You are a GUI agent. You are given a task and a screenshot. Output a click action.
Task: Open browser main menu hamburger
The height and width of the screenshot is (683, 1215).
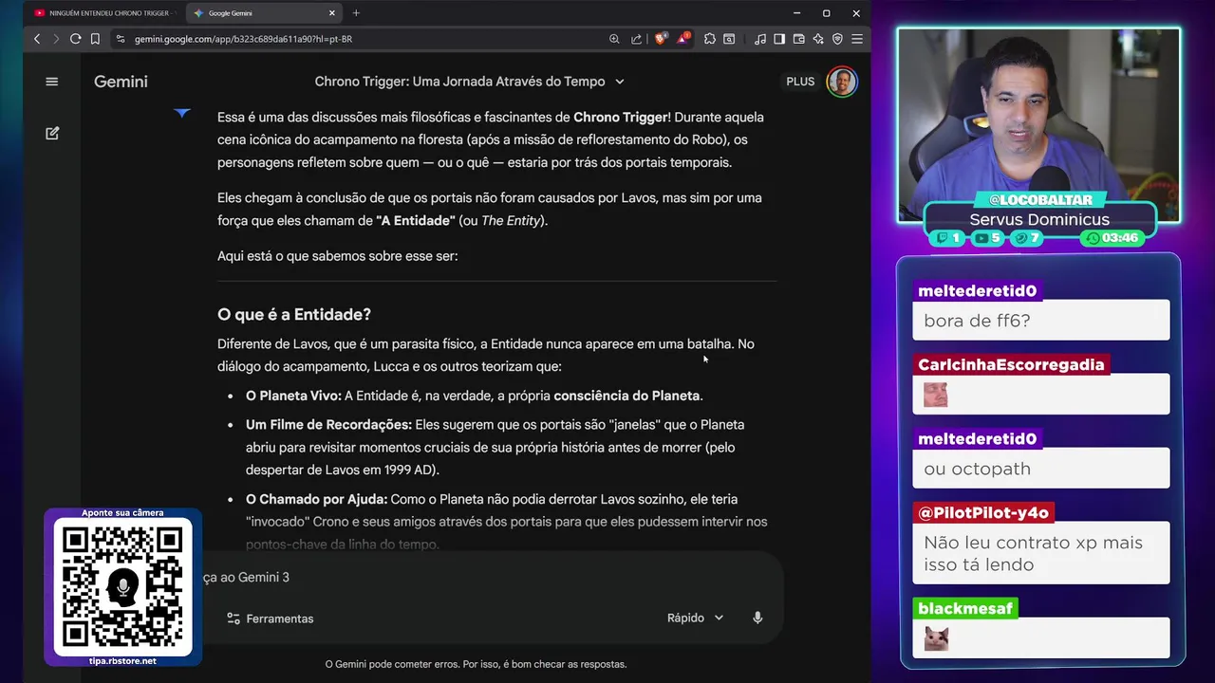[x=857, y=39]
